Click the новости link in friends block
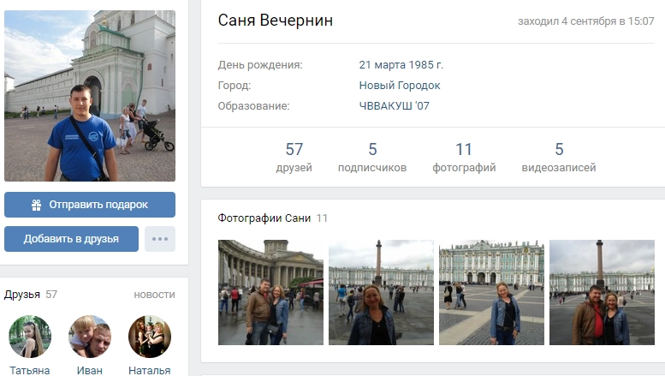 click(154, 295)
